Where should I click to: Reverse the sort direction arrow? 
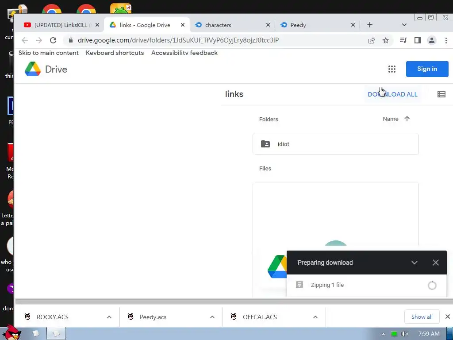407,119
